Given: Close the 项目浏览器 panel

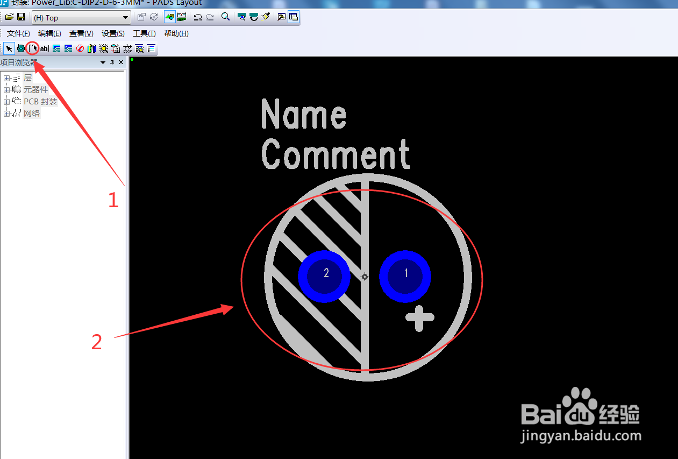Looking at the screenshot, I should coord(121,62).
